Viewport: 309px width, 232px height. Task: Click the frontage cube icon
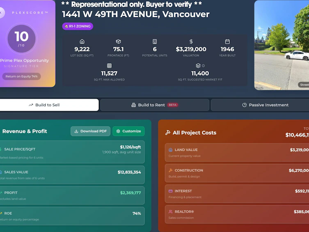(x=118, y=41)
